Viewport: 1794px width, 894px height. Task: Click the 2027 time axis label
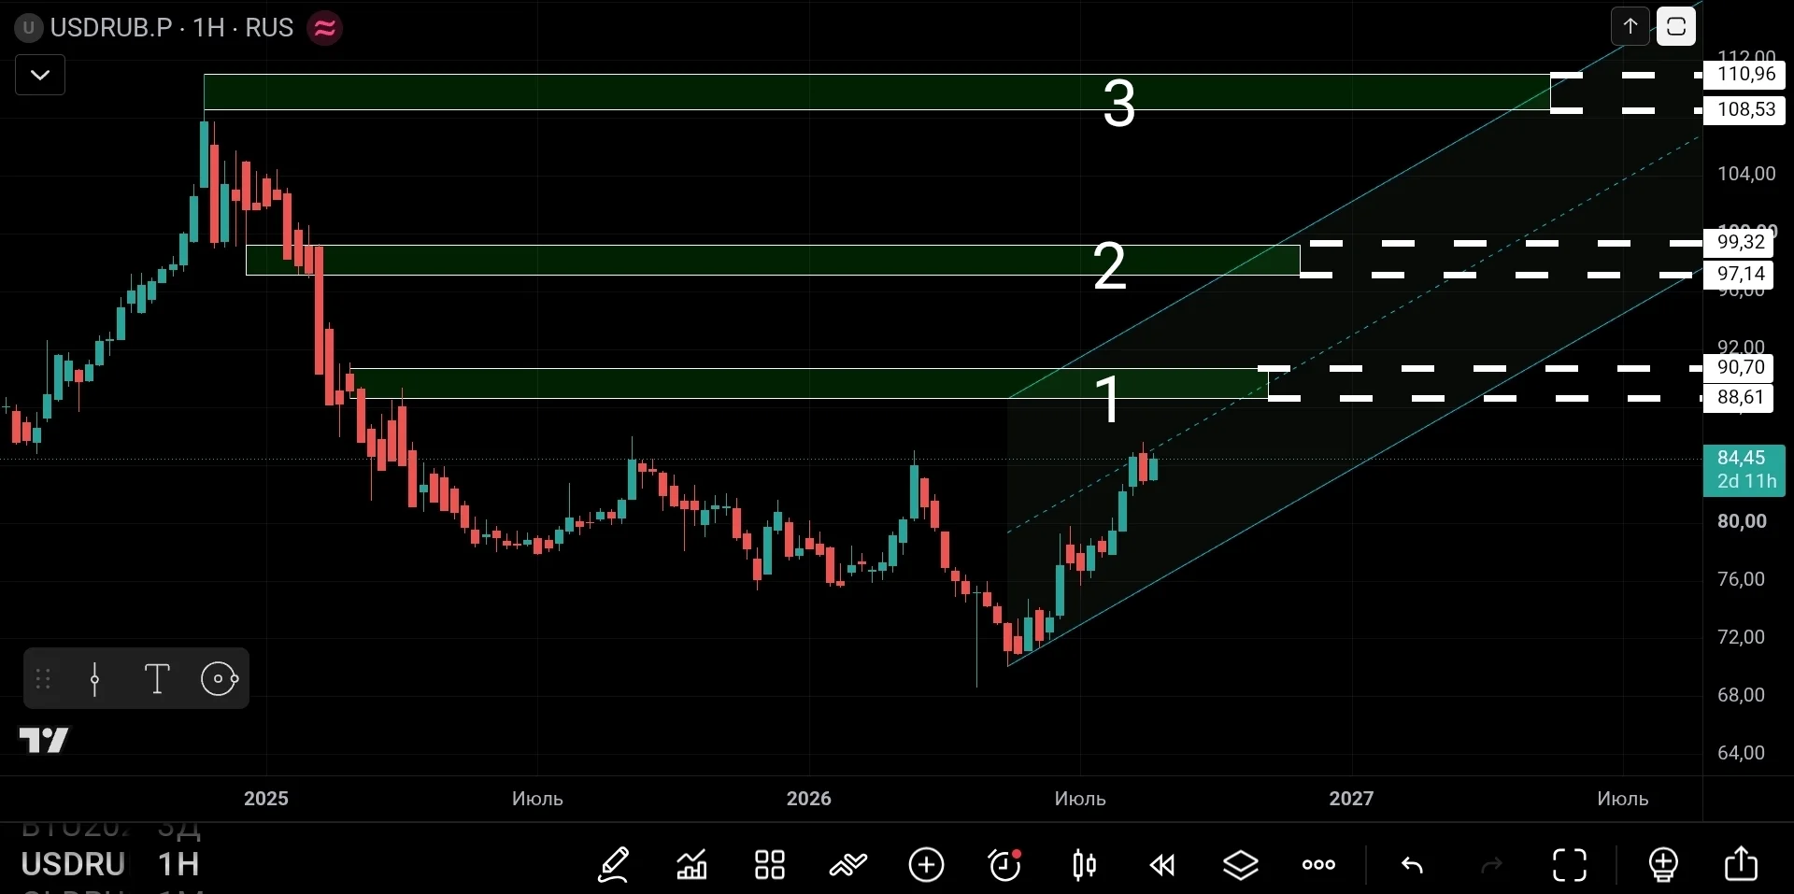click(1351, 799)
